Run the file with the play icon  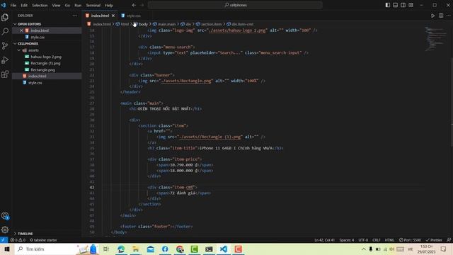click(x=432, y=16)
